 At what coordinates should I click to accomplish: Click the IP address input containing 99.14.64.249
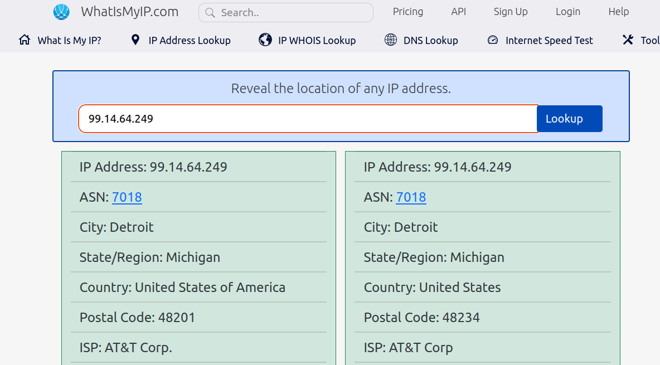click(308, 119)
